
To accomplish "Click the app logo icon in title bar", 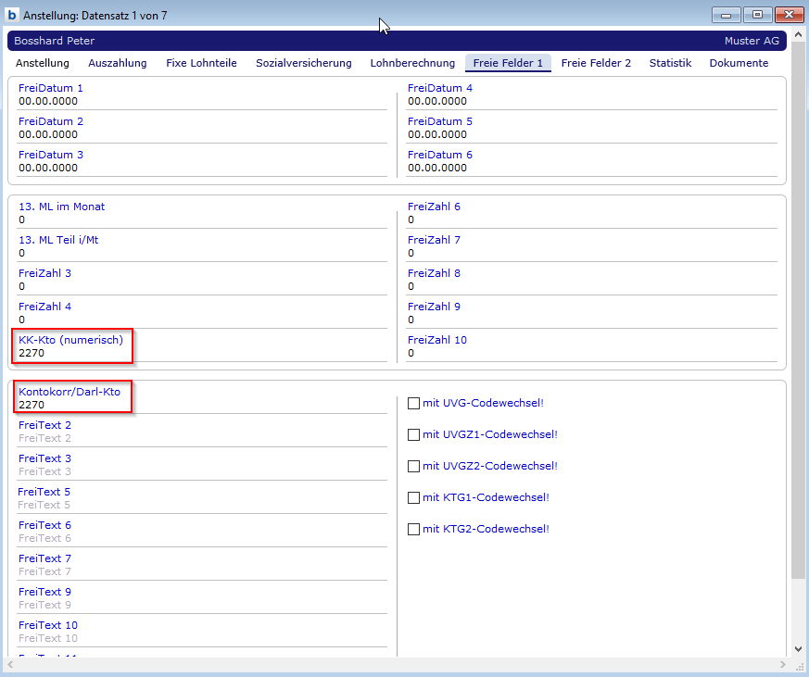I will 12,16.
